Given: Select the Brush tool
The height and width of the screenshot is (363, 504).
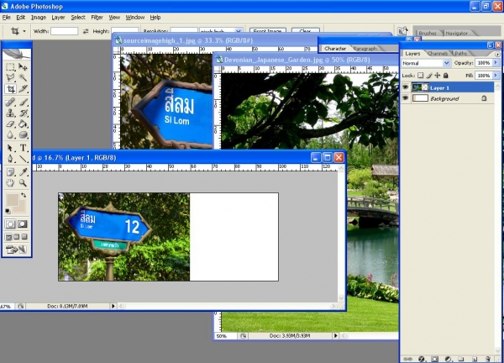Looking at the screenshot, I should (x=23, y=103).
